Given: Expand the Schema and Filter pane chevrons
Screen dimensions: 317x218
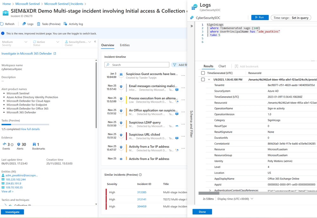Looking at the screenshot, I should click(x=192, y=26).
